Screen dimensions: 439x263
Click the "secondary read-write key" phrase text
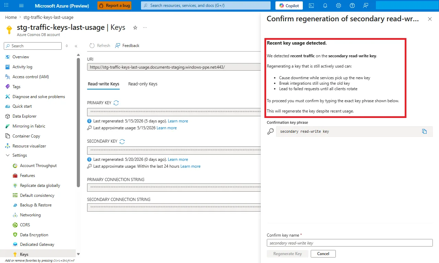pos(305,131)
